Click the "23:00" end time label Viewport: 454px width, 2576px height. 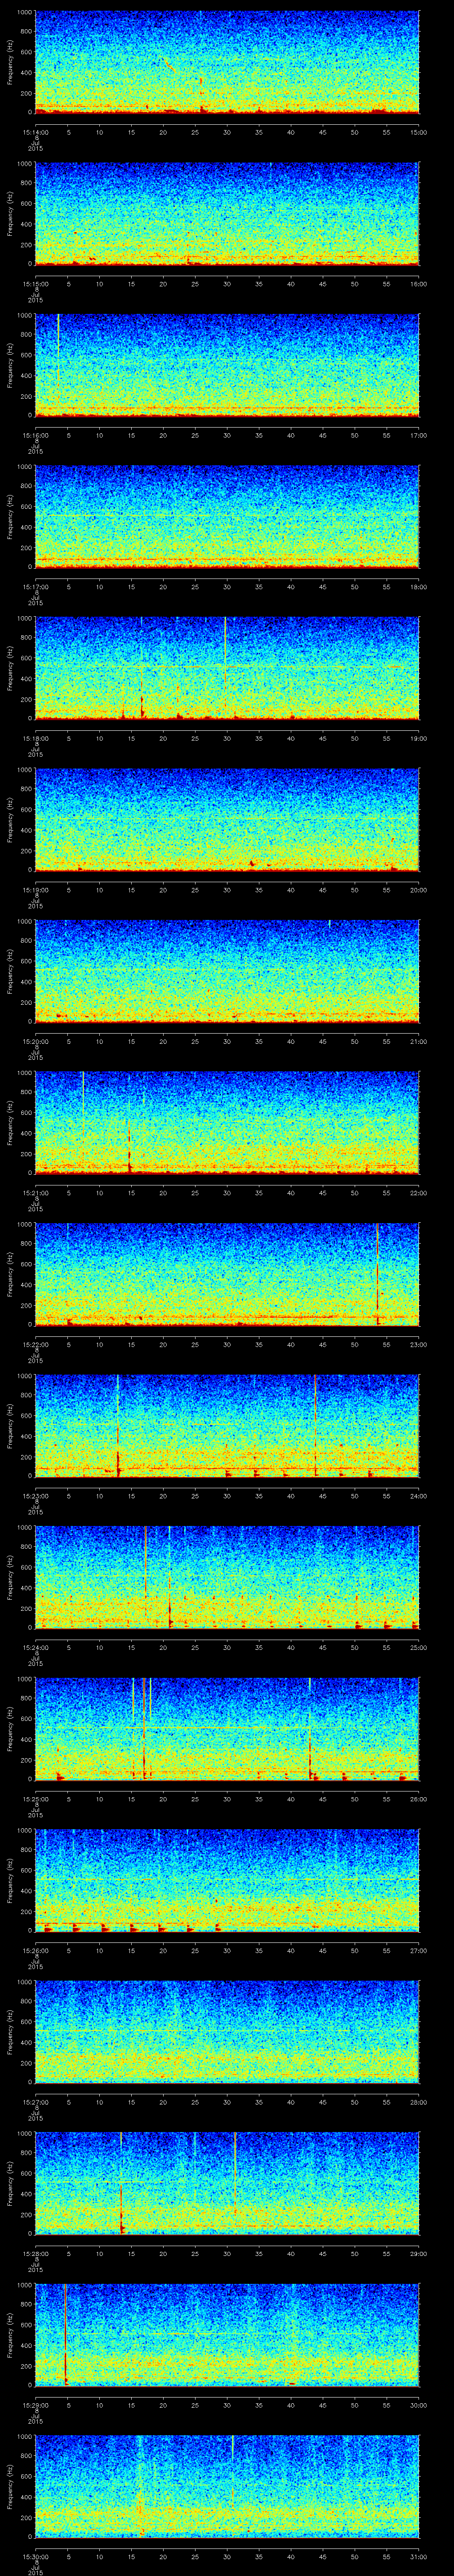point(419,1344)
